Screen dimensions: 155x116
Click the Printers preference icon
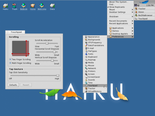[86, 71]
